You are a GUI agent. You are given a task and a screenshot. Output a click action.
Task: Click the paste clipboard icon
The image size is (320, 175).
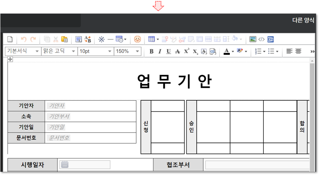coord(64,39)
